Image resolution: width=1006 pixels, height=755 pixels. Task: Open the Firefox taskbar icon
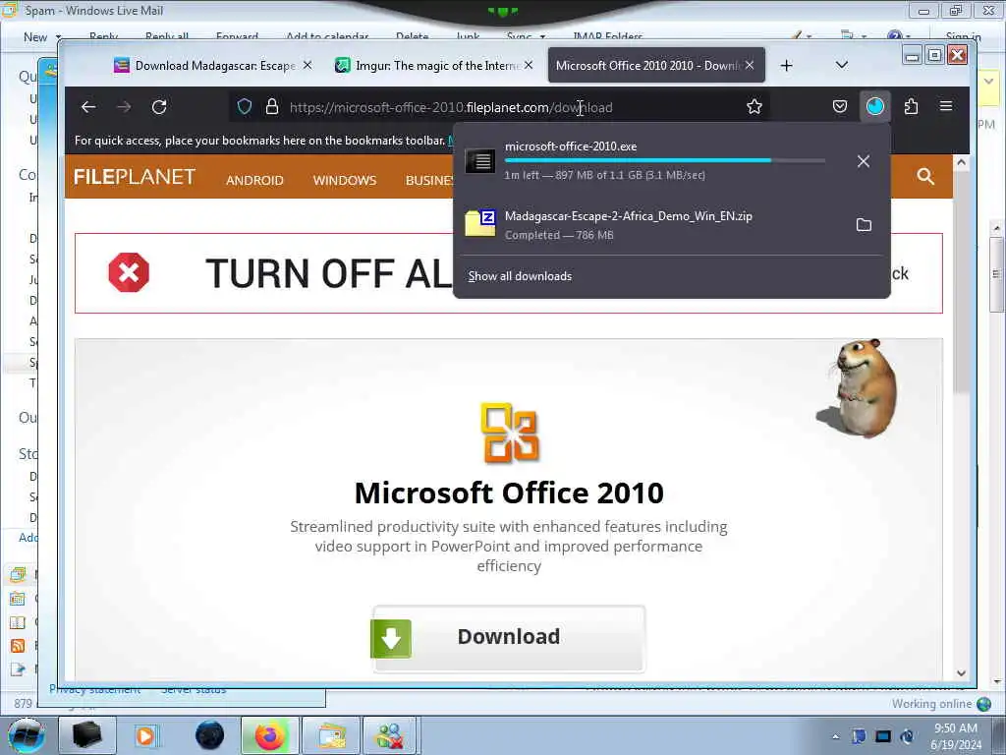point(270,735)
